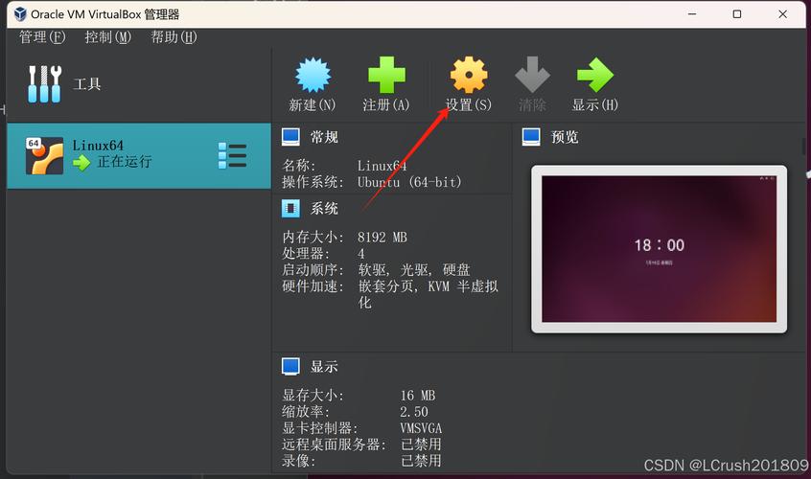Click the 系统 section header link
The width and height of the screenshot is (811, 479).
click(x=324, y=208)
